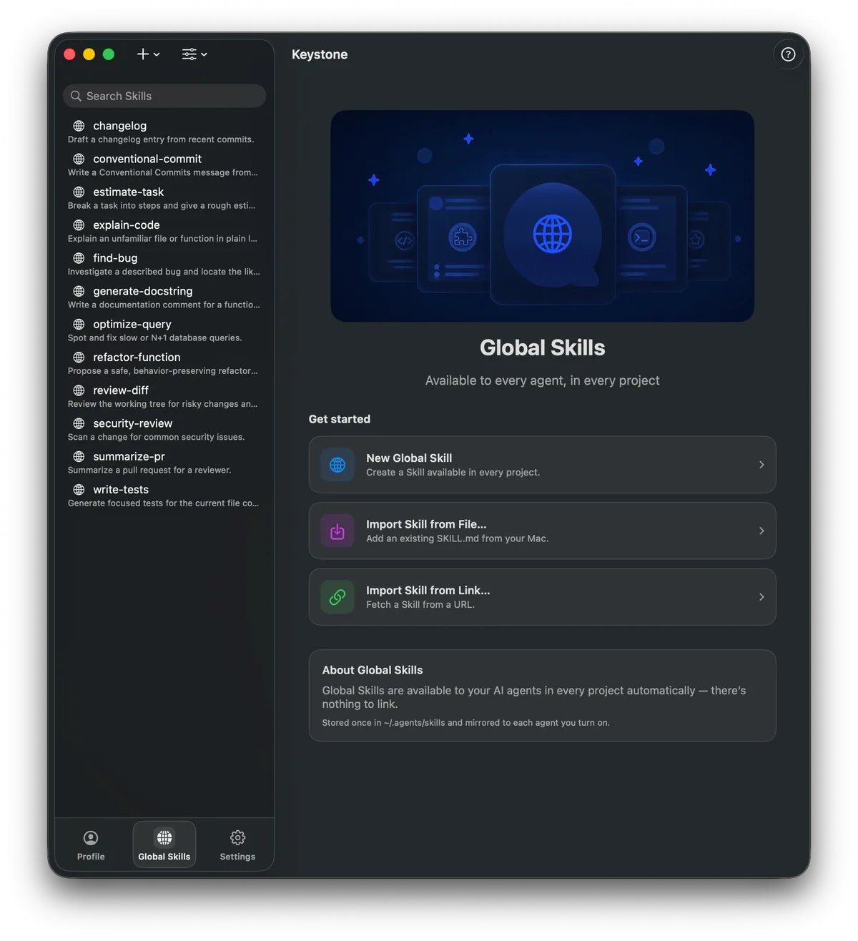
Task: Select the review-diff skill title
Action: coord(121,390)
